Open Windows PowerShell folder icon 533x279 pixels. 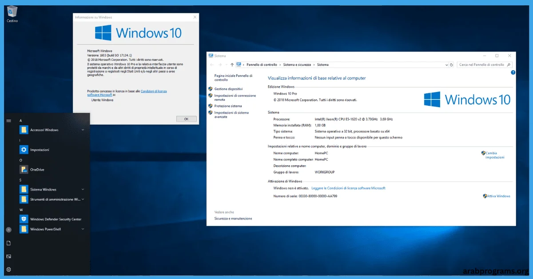click(x=24, y=229)
